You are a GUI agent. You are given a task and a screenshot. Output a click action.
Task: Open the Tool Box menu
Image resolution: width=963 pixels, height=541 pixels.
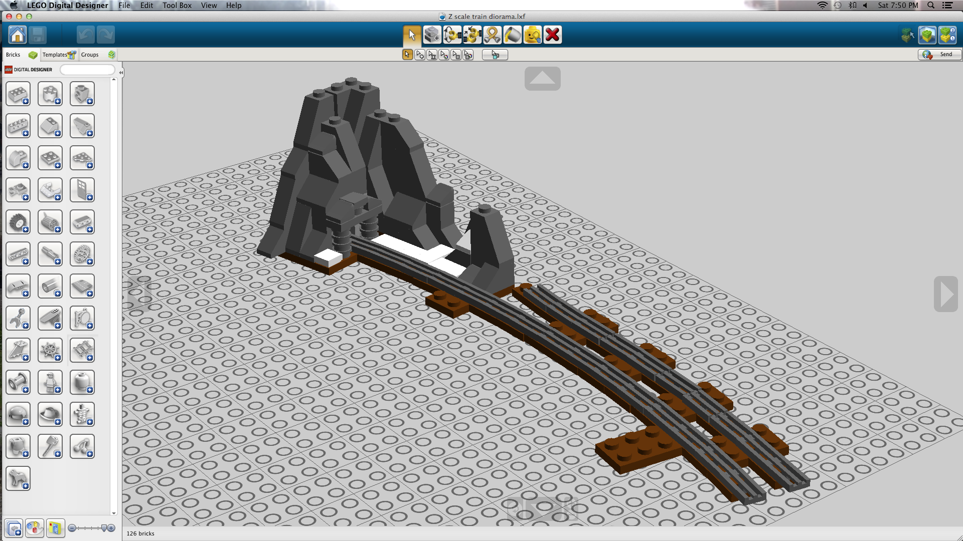tap(177, 6)
